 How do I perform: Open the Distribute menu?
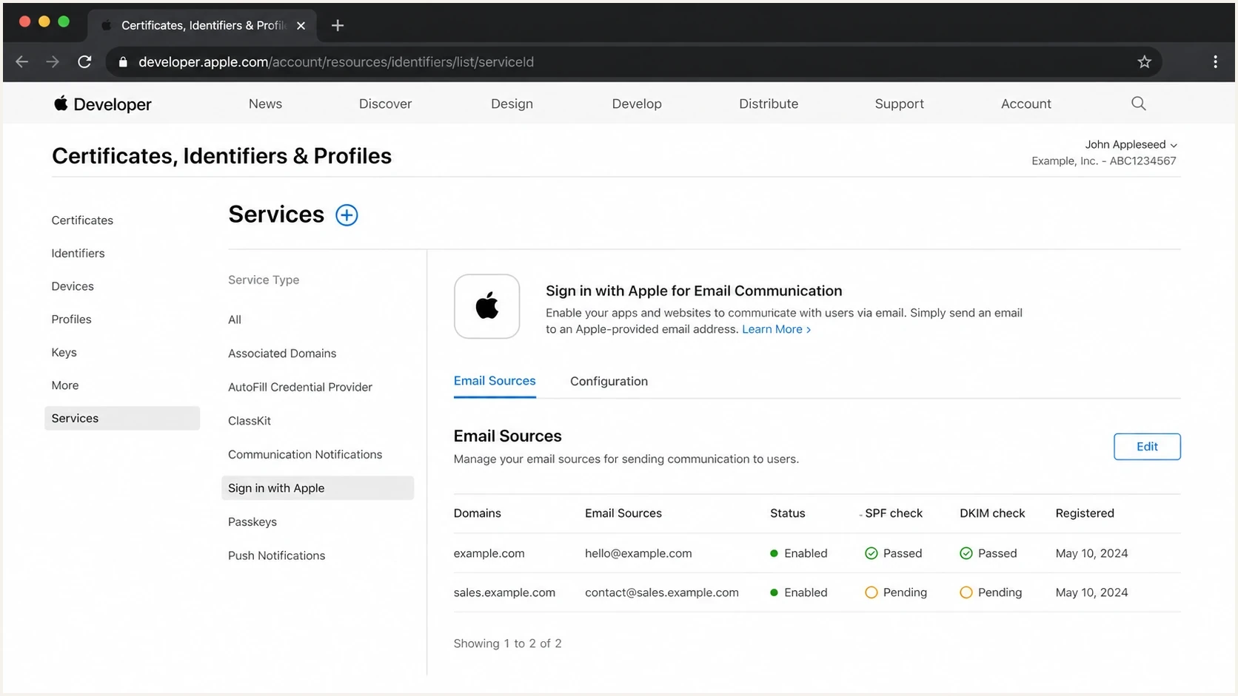tap(769, 104)
